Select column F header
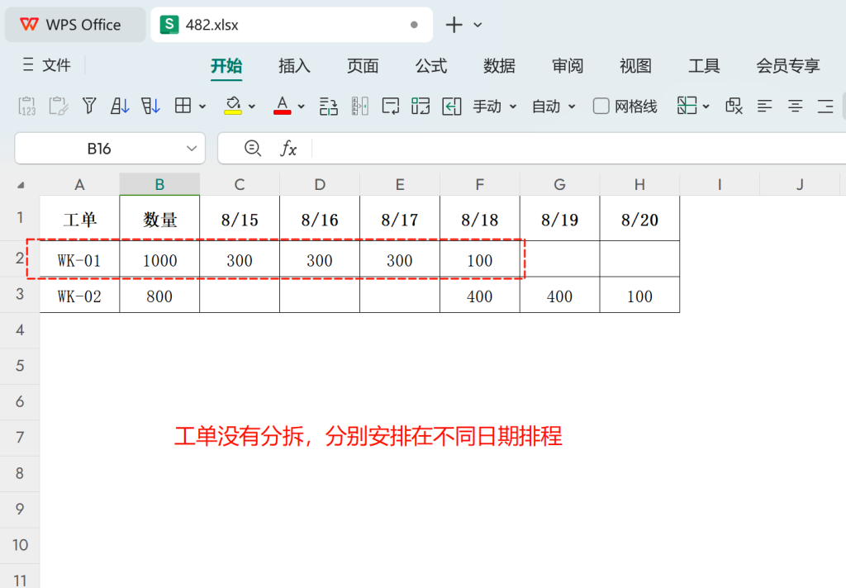Viewport: 846px width, 588px height. click(480, 184)
